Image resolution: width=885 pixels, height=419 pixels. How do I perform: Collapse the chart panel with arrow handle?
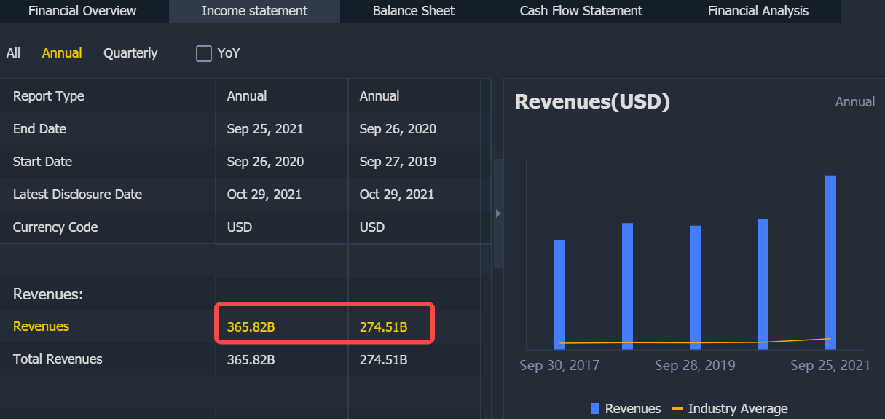click(498, 214)
